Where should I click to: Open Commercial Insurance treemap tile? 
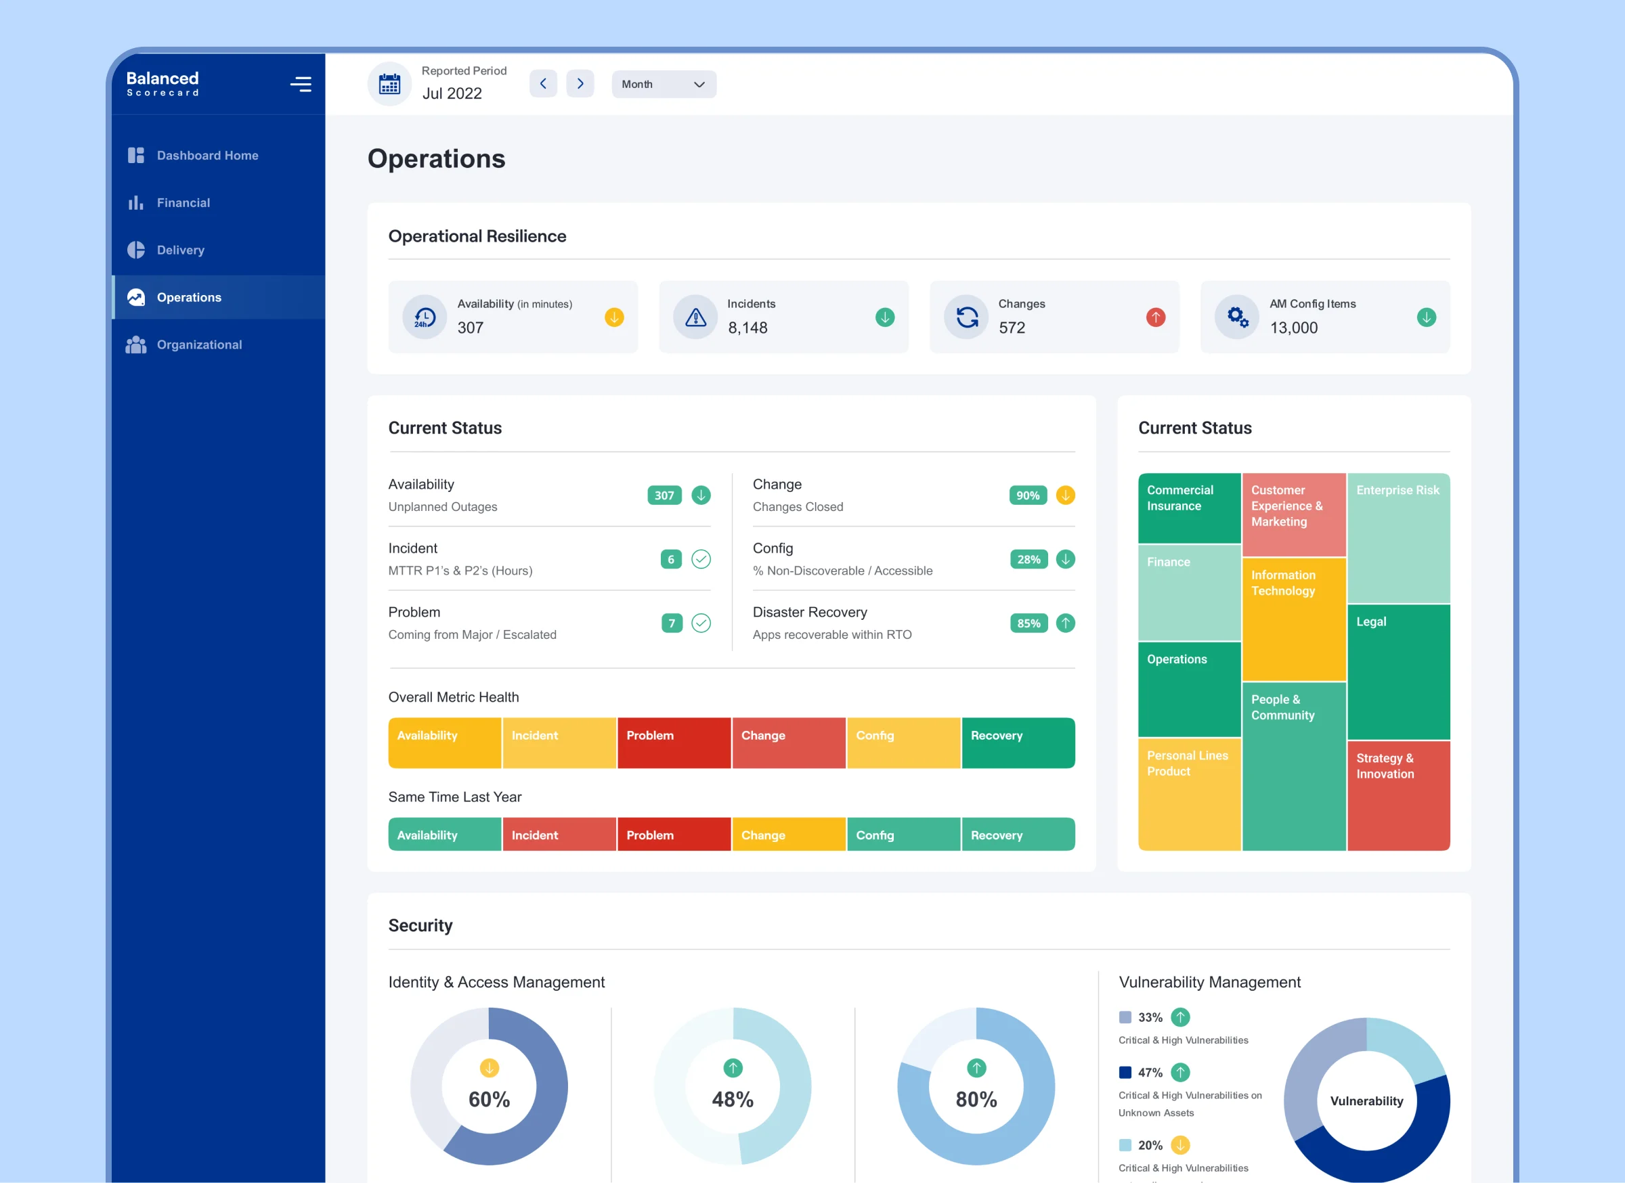pos(1190,508)
